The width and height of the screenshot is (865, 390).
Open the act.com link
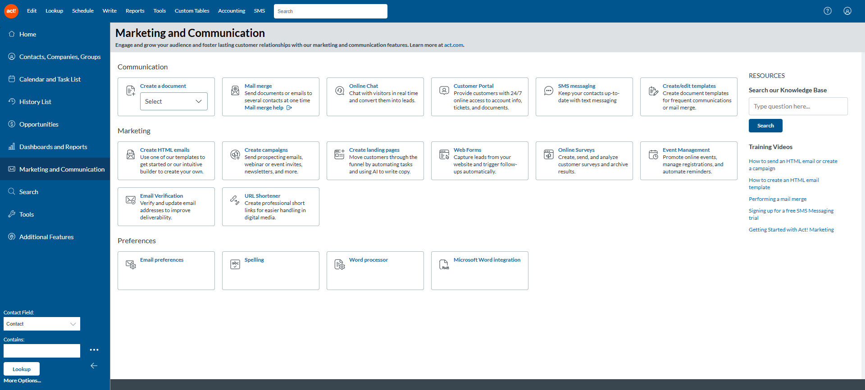tap(453, 45)
